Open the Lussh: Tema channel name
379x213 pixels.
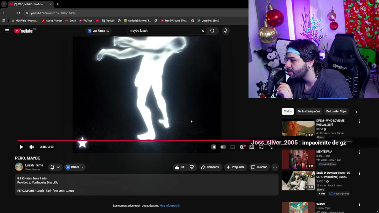click(x=34, y=165)
